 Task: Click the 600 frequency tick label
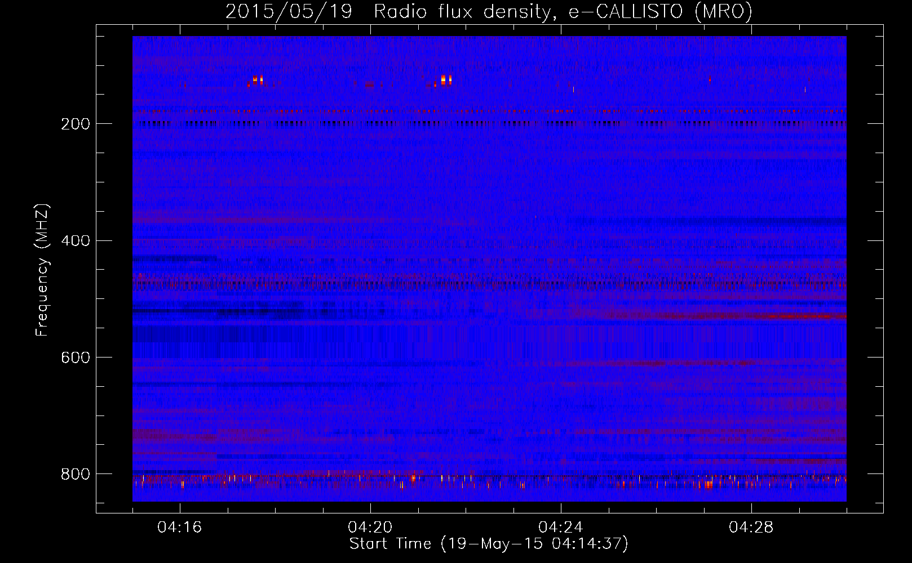coord(76,358)
